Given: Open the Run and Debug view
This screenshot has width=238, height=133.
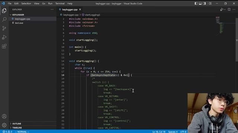Looking at the screenshot, I should click(x=4, y=37).
